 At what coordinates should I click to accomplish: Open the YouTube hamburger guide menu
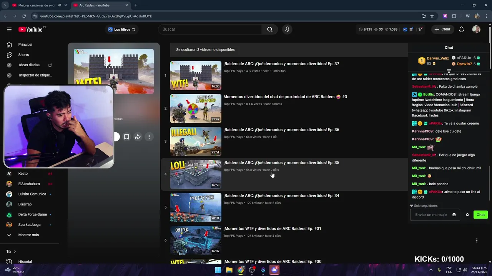pos(9,30)
